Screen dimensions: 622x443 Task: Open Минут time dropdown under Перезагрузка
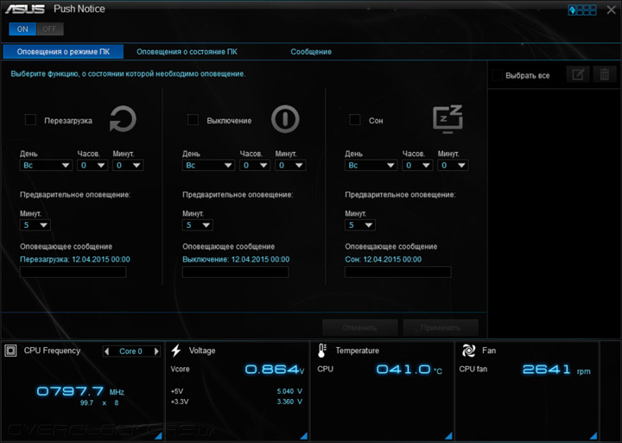(x=128, y=166)
